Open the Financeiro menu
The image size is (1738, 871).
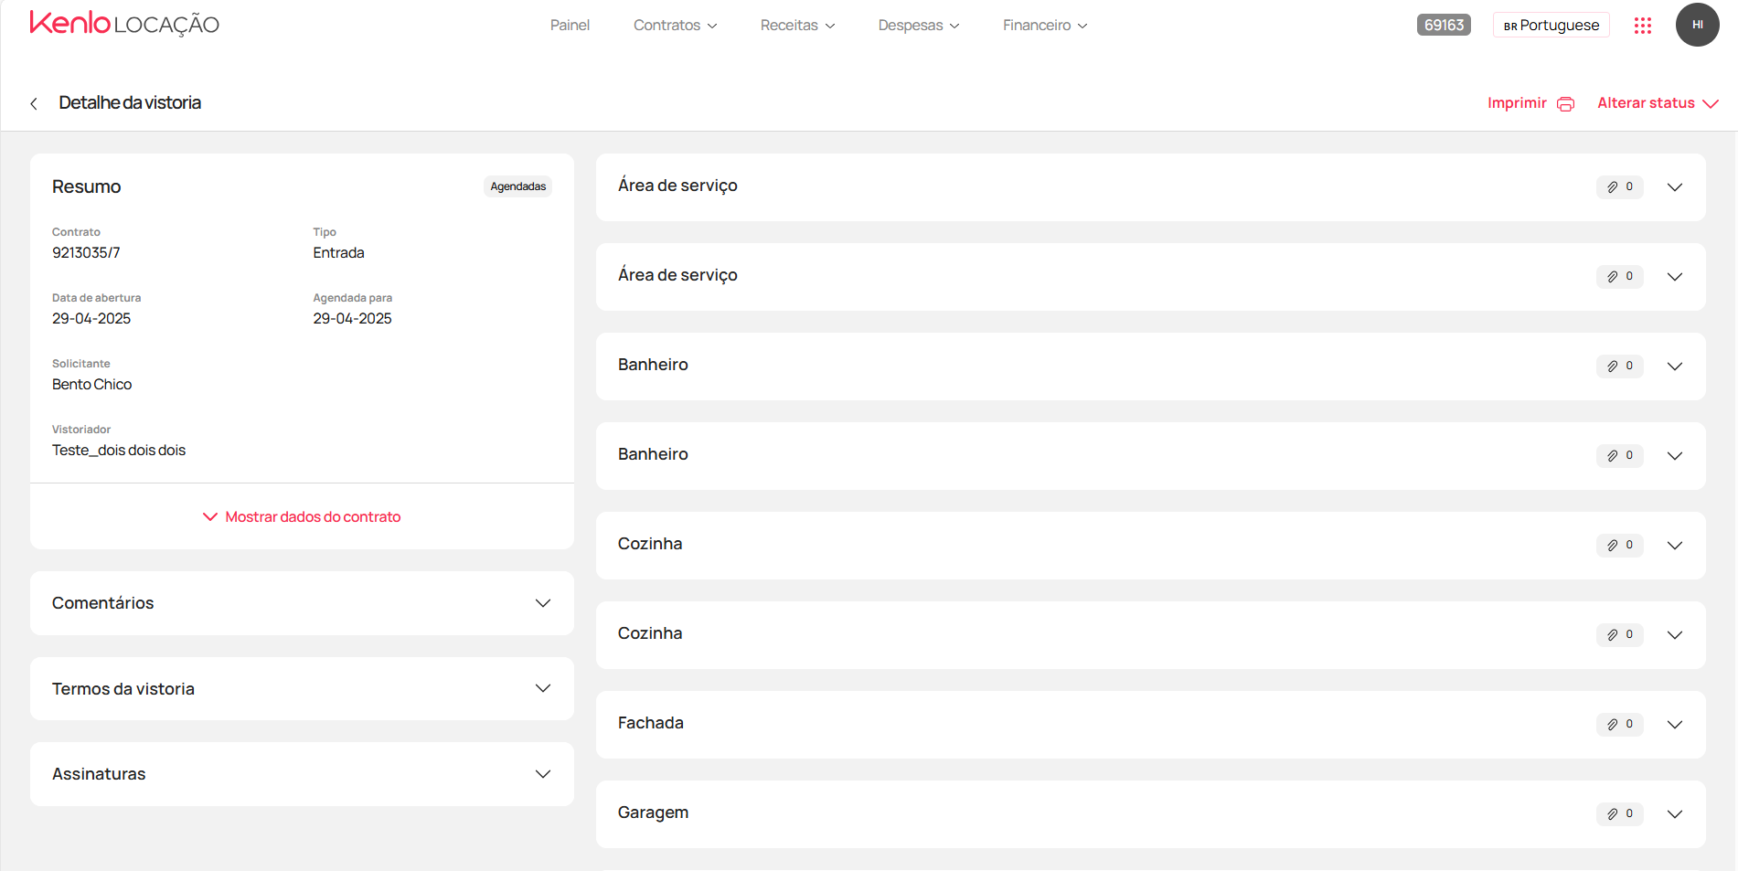tap(1045, 26)
